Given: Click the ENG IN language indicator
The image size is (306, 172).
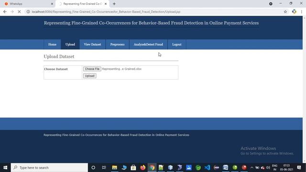Looking at the screenshot, I should 274,168.
